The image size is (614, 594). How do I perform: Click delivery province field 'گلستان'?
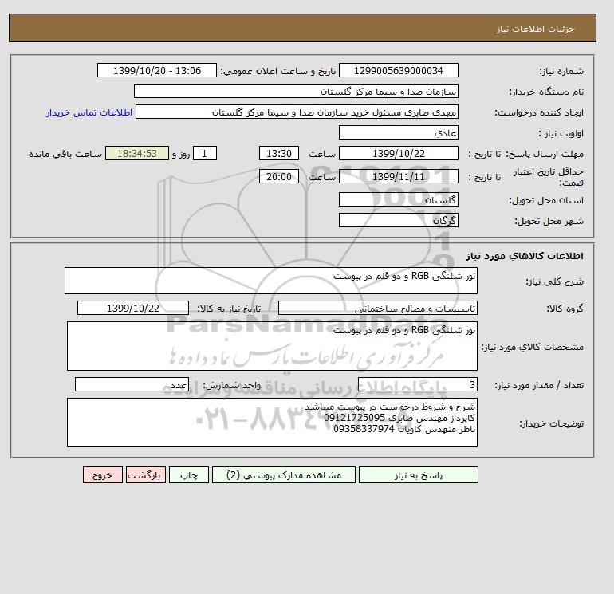tap(398, 199)
